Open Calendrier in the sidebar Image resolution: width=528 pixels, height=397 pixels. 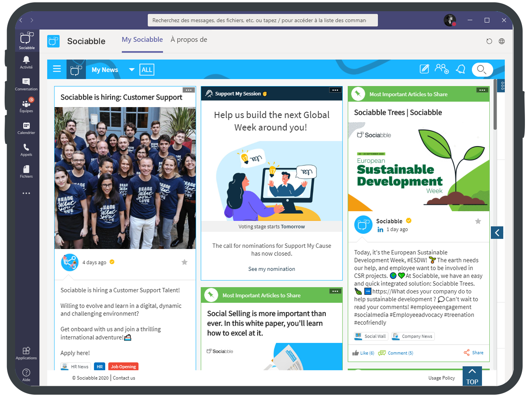(26, 128)
